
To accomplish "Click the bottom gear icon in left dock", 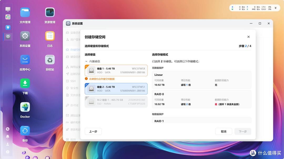I will 8,152.
